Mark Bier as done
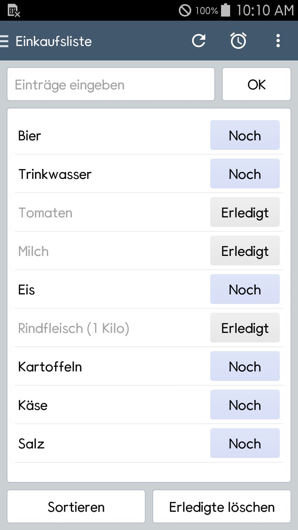Viewport: 298px width, 530px height. tap(245, 135)
